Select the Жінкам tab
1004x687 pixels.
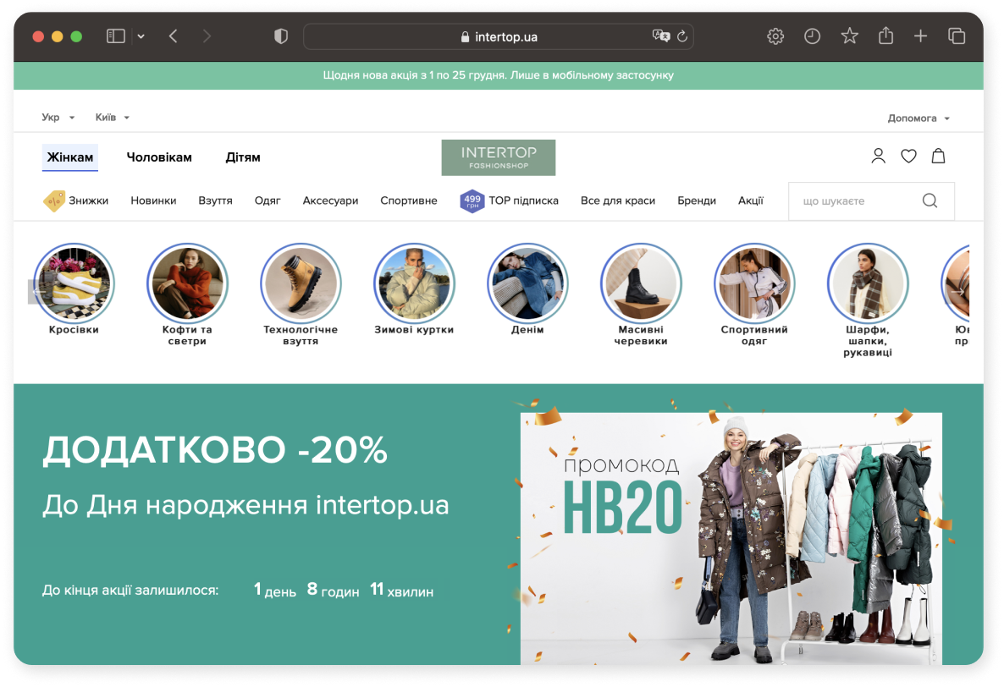[x=69, y=157]
